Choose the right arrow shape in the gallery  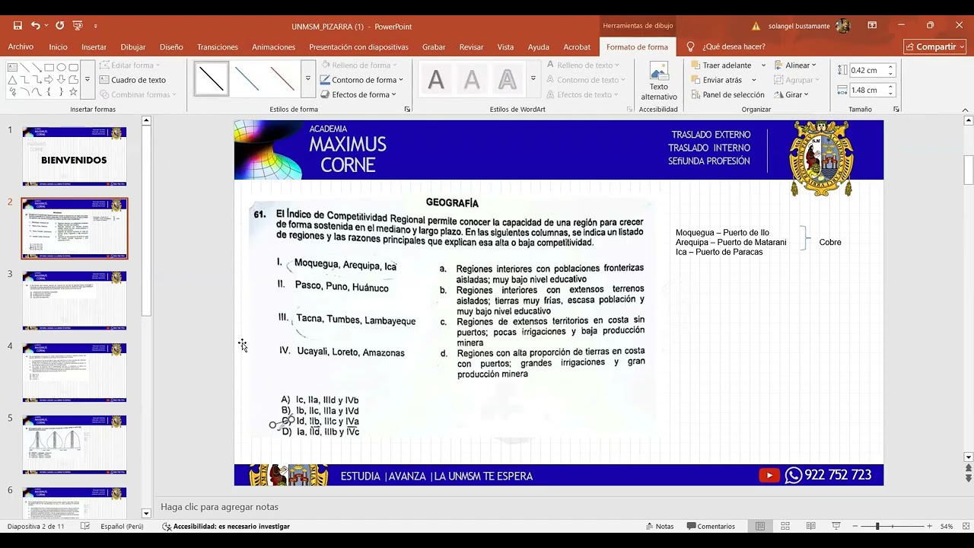[49, 79]
